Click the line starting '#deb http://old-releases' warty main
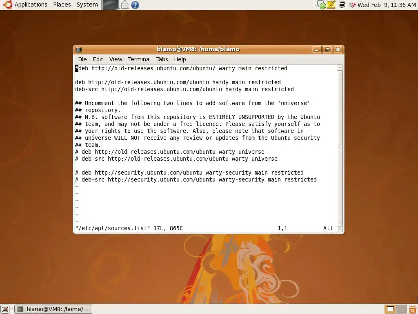Screen dimensions: 418x314 [x=181, y=68]
